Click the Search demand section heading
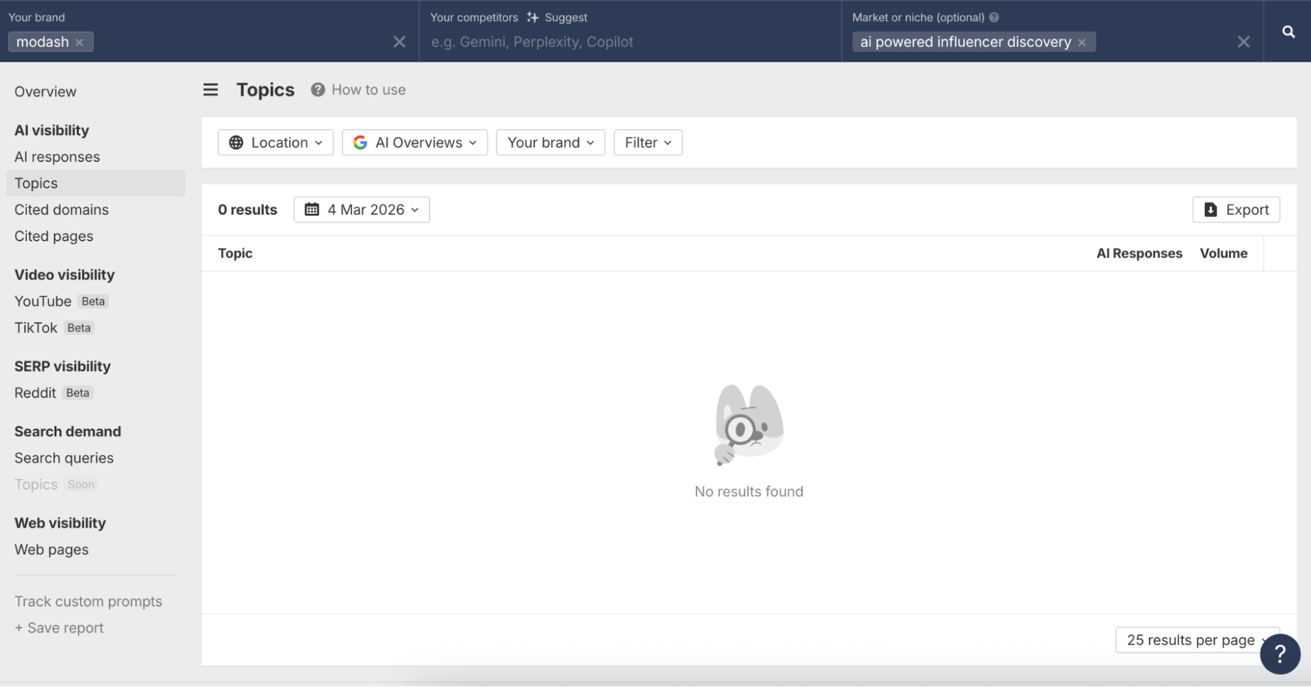The width and height of the screenshot is (1311, 687). [x=68, y=431]
